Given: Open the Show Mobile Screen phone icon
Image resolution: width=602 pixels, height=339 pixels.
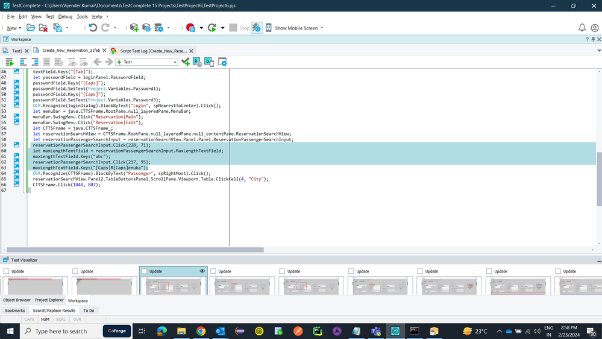Looking at the screenshot, I should click(x=269, y=28).
